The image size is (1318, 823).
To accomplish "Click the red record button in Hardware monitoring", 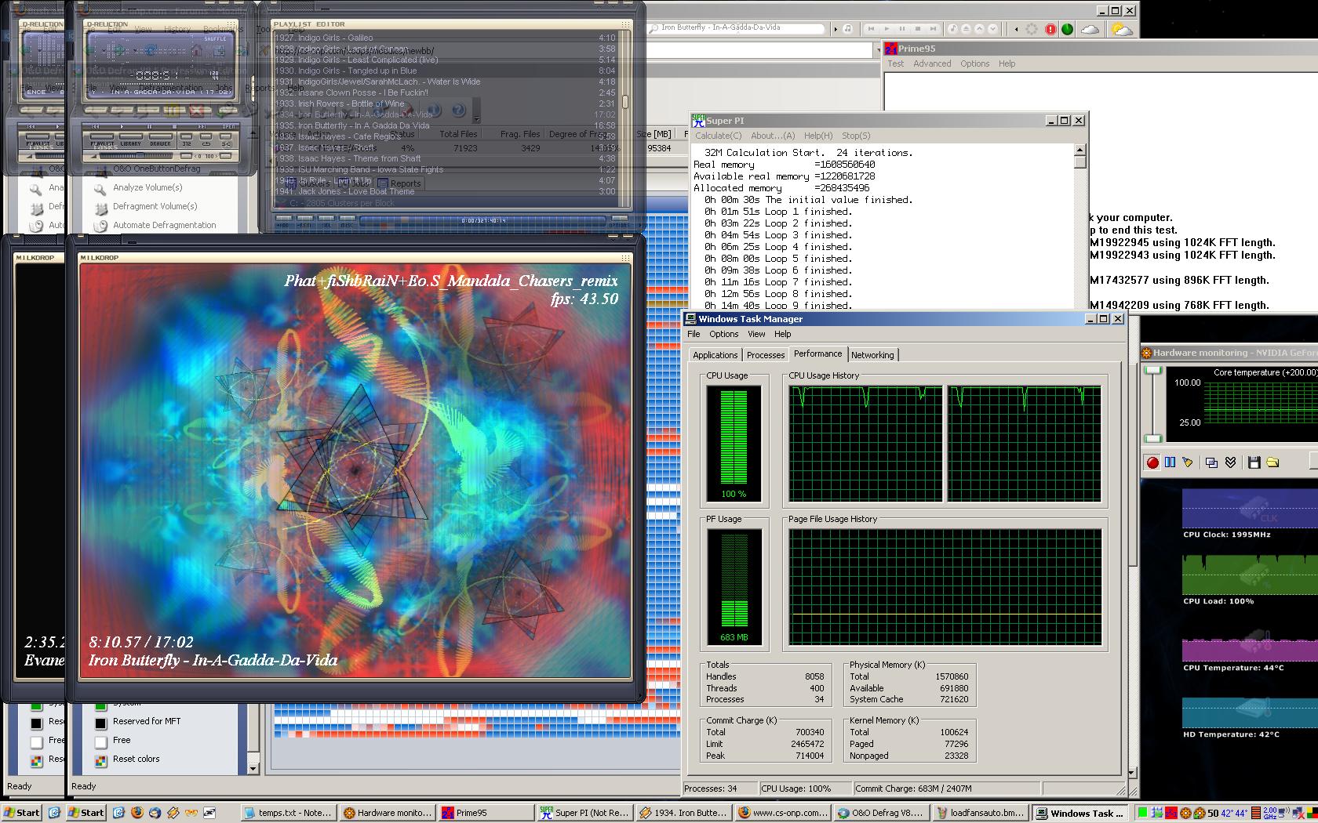I will (x=1152, y=462).
